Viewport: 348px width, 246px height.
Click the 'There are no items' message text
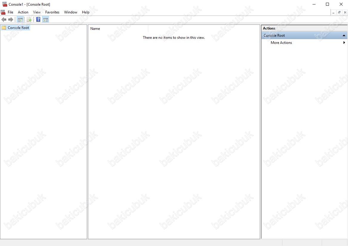(174, 38)
